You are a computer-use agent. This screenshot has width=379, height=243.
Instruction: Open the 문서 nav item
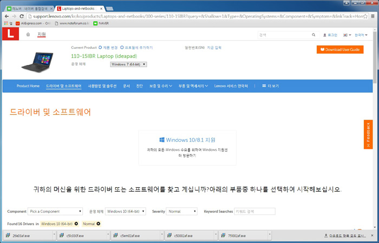pos(126,86)
